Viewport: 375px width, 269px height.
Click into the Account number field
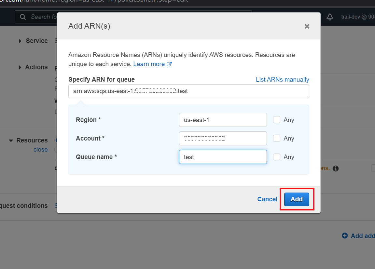point(223,138)
